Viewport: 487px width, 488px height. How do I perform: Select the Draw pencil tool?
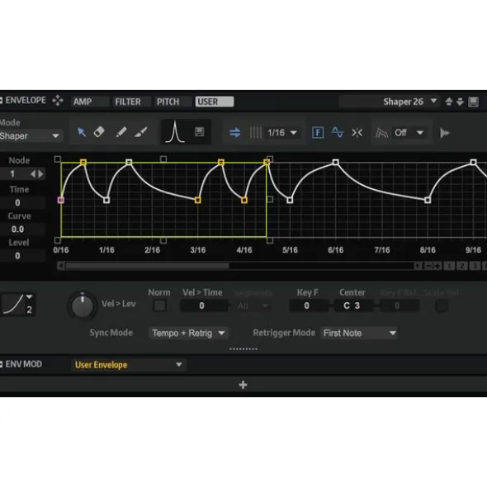(x=121, y=132)
